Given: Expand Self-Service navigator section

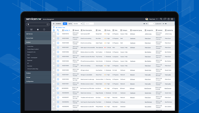Looking at the screenshot, I should point(38,34).
